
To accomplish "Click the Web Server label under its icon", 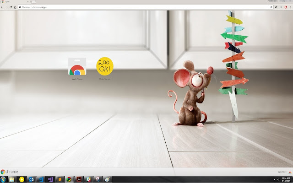I will click(x=105, y=79).
